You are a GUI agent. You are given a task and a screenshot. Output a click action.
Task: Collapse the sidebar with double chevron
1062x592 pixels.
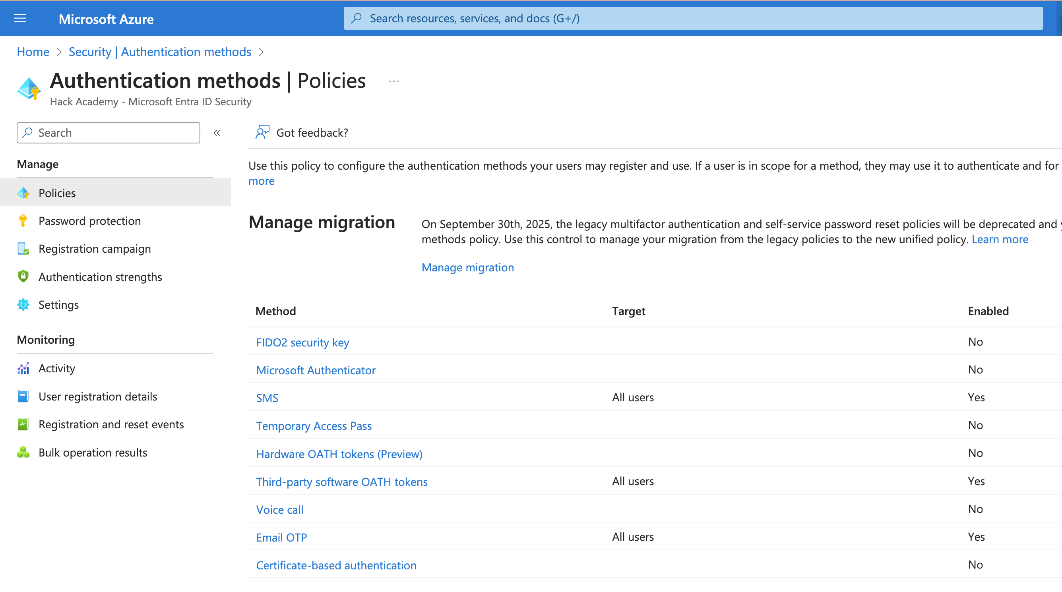(217, 133)
